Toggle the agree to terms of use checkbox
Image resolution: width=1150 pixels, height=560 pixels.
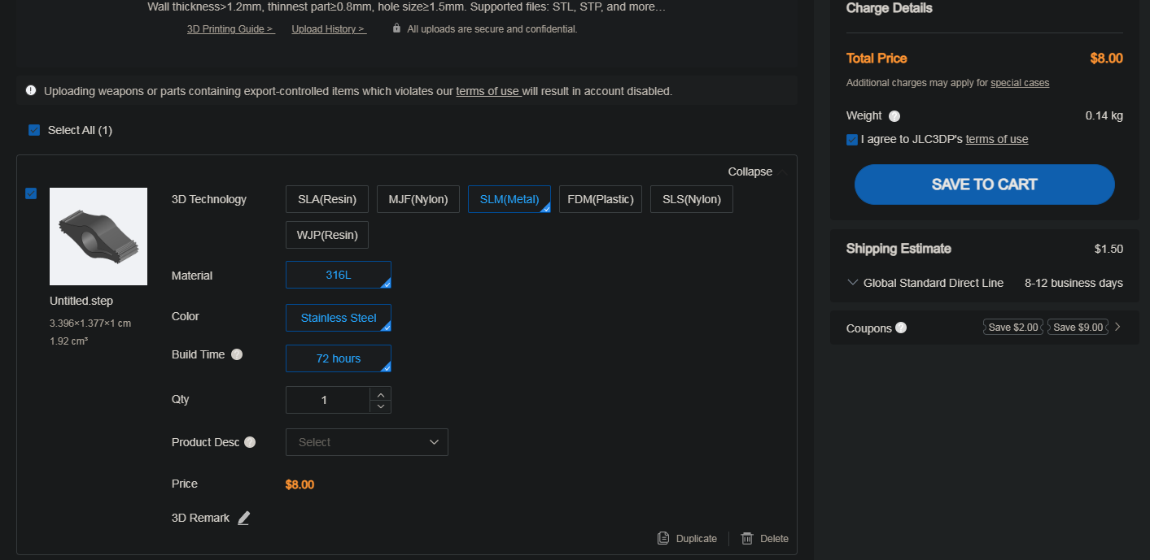point(852,140)
